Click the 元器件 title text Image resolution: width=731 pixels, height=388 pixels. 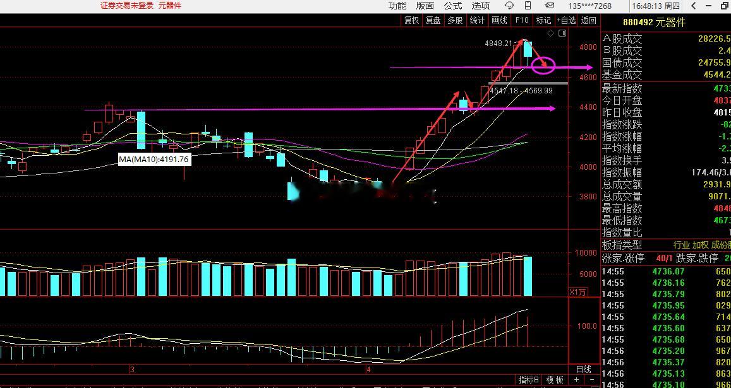point(170,6)
